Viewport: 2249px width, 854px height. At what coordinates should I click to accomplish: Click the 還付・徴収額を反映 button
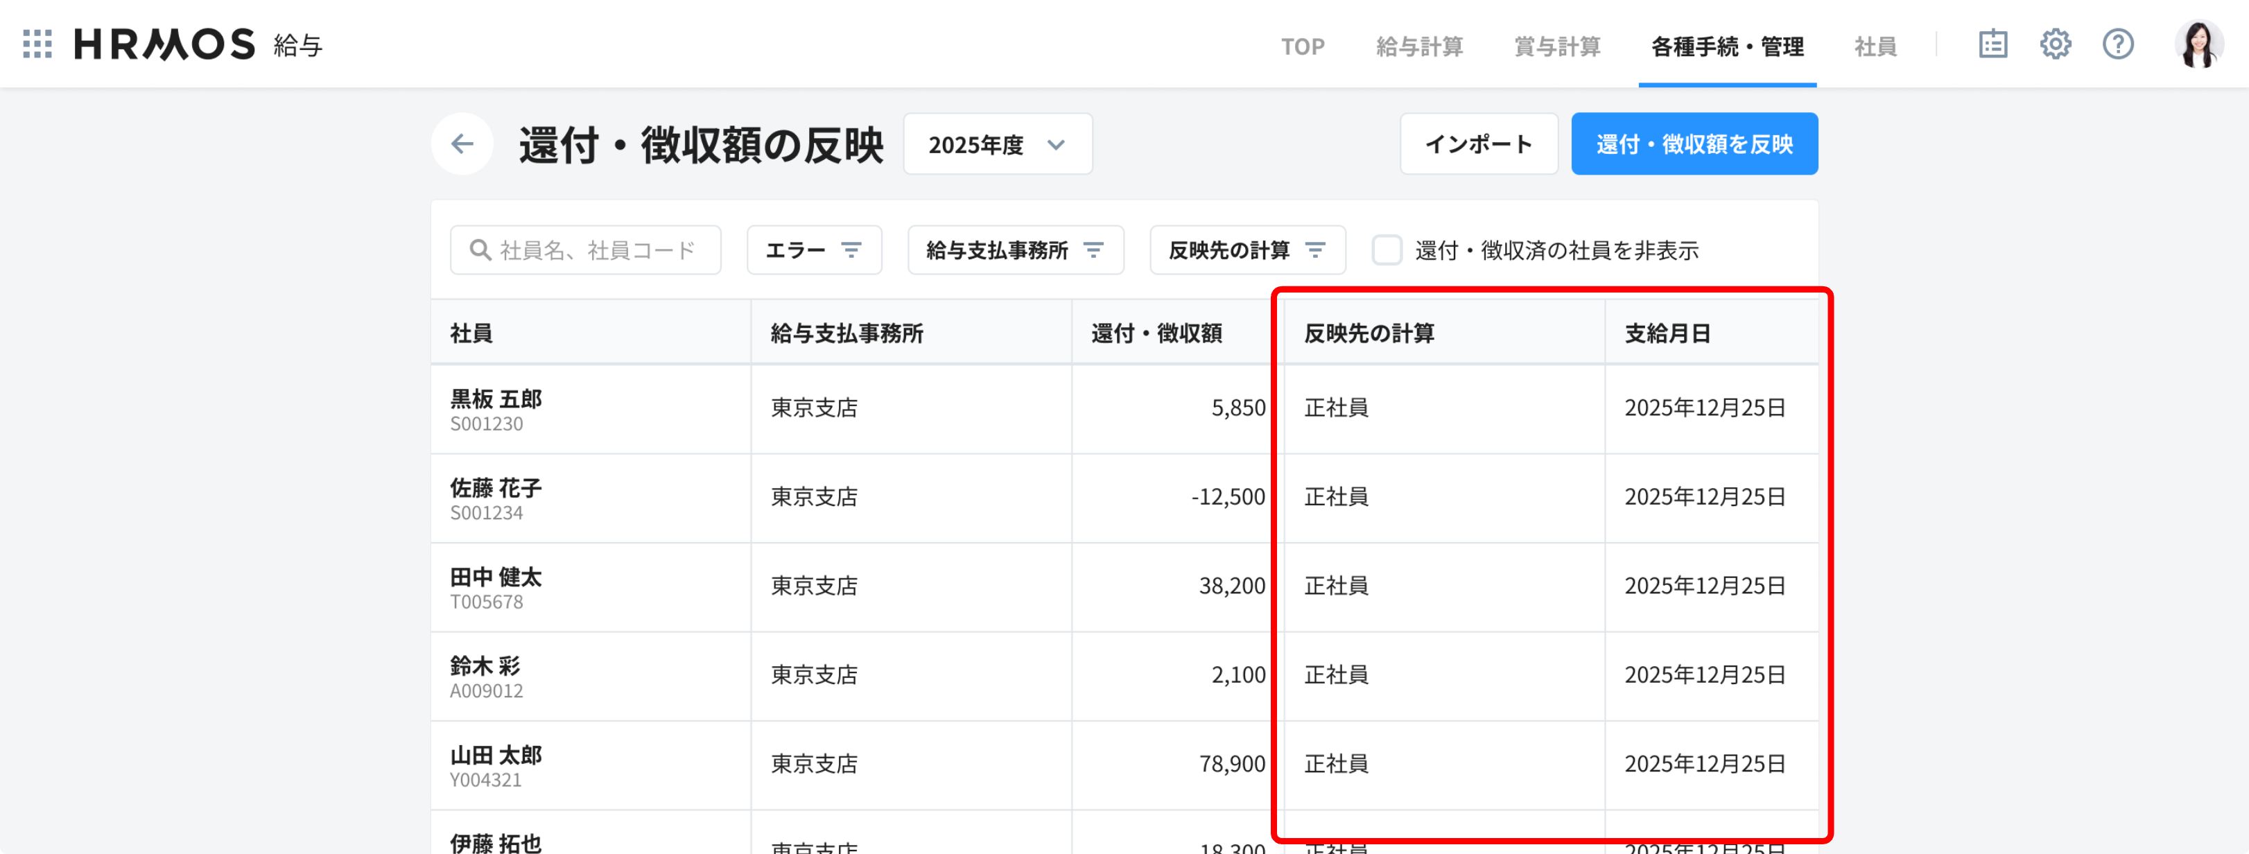click(x=1694, y=144)
